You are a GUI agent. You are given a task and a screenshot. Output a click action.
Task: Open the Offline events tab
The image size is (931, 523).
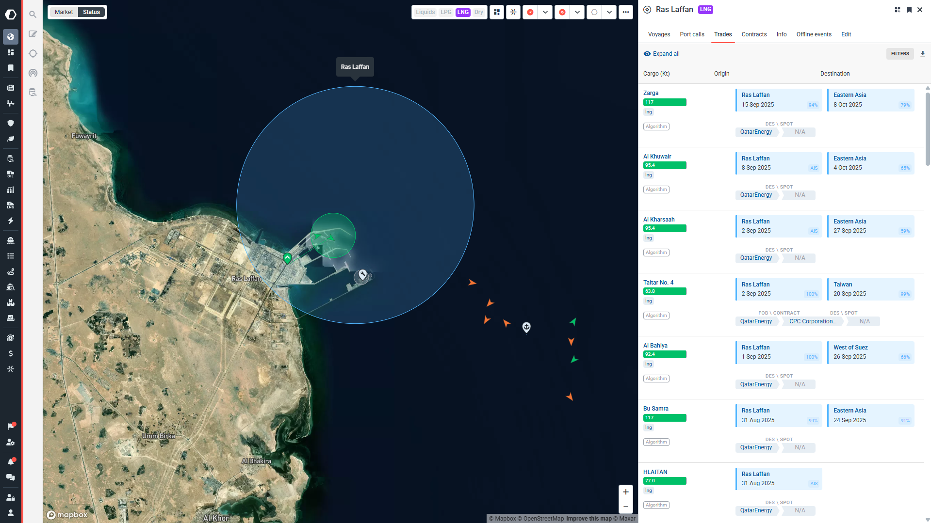pos(814,34)
